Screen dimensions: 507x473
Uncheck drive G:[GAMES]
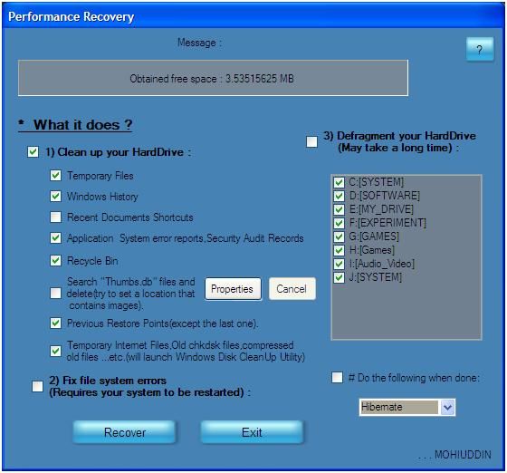tap(339, 236)
